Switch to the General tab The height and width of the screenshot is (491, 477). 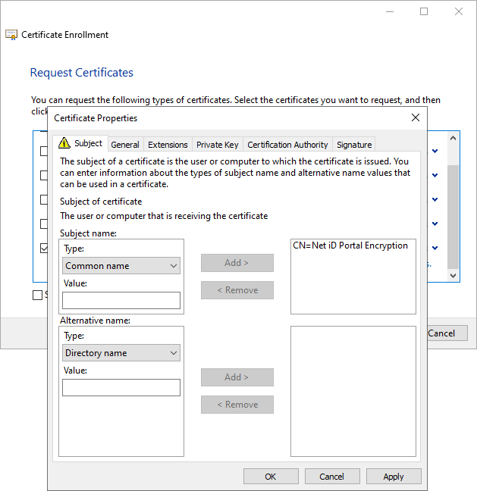(125, 145)
